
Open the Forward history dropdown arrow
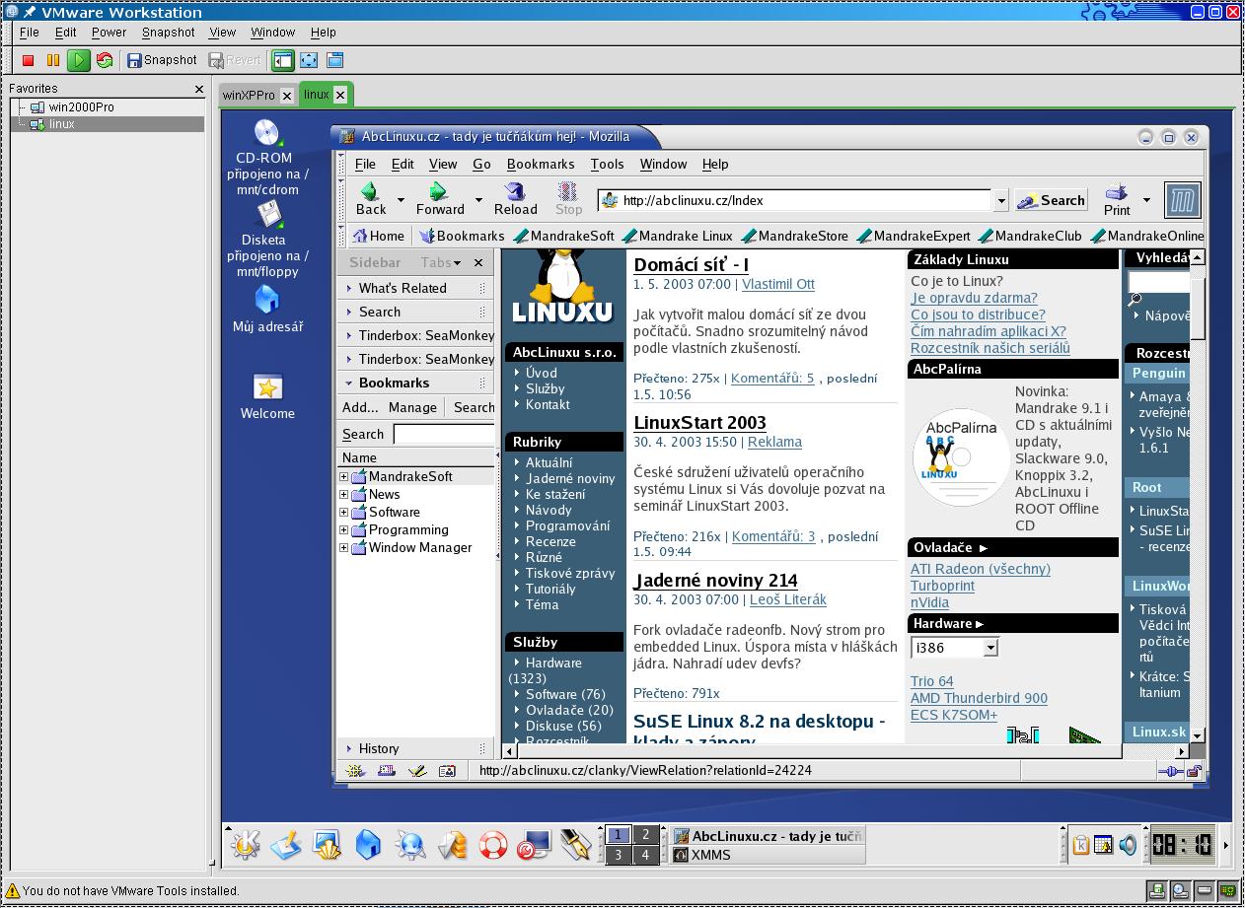(x=478, y=200)
